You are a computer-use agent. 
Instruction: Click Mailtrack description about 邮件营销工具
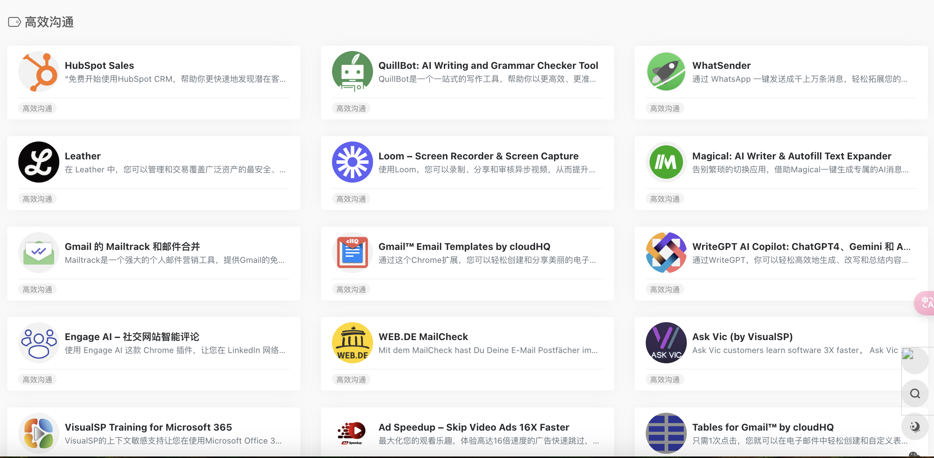point(175,260)
